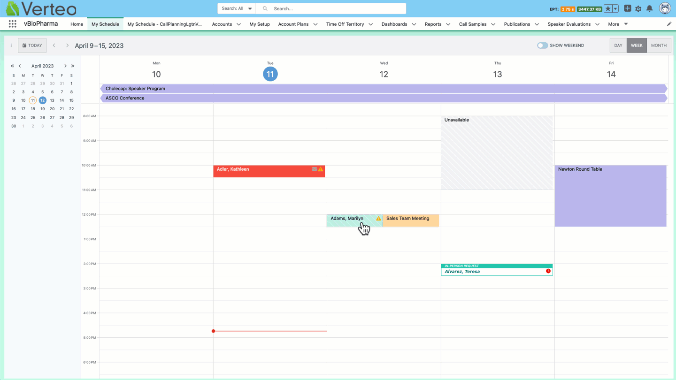Screen dimensions: 676x380
Task: Open the My Setup tab
Action: point(260,24)
